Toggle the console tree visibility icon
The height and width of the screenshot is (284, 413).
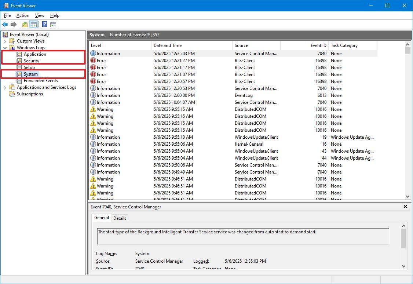coord(33,24)
